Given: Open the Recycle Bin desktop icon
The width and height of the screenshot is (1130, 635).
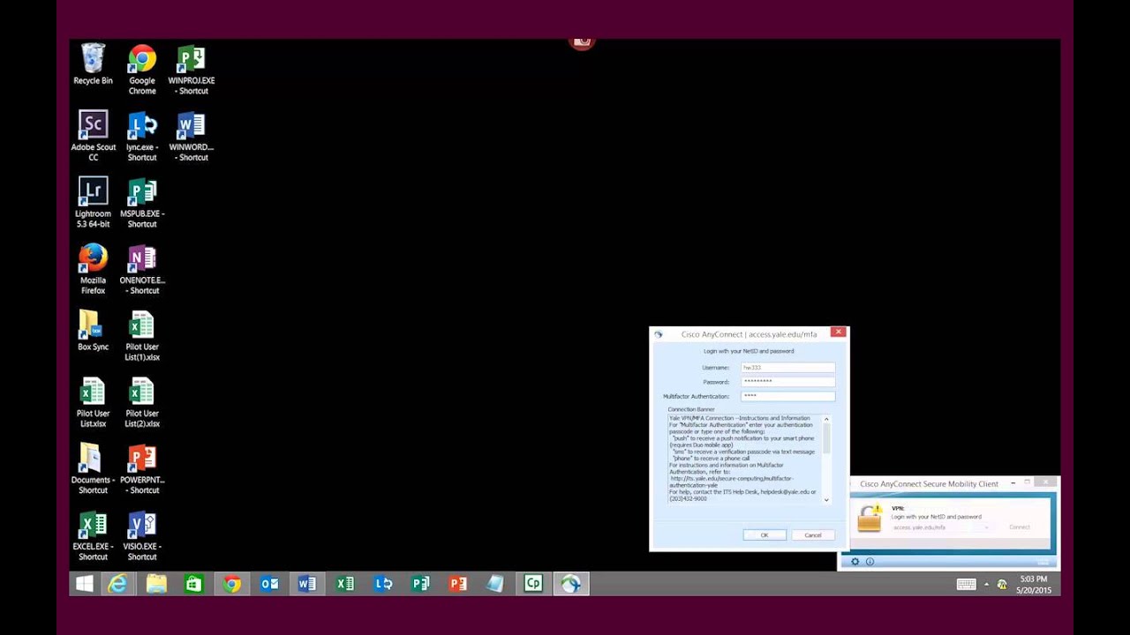Looking at the screenshot, I should tap(93, 64).
